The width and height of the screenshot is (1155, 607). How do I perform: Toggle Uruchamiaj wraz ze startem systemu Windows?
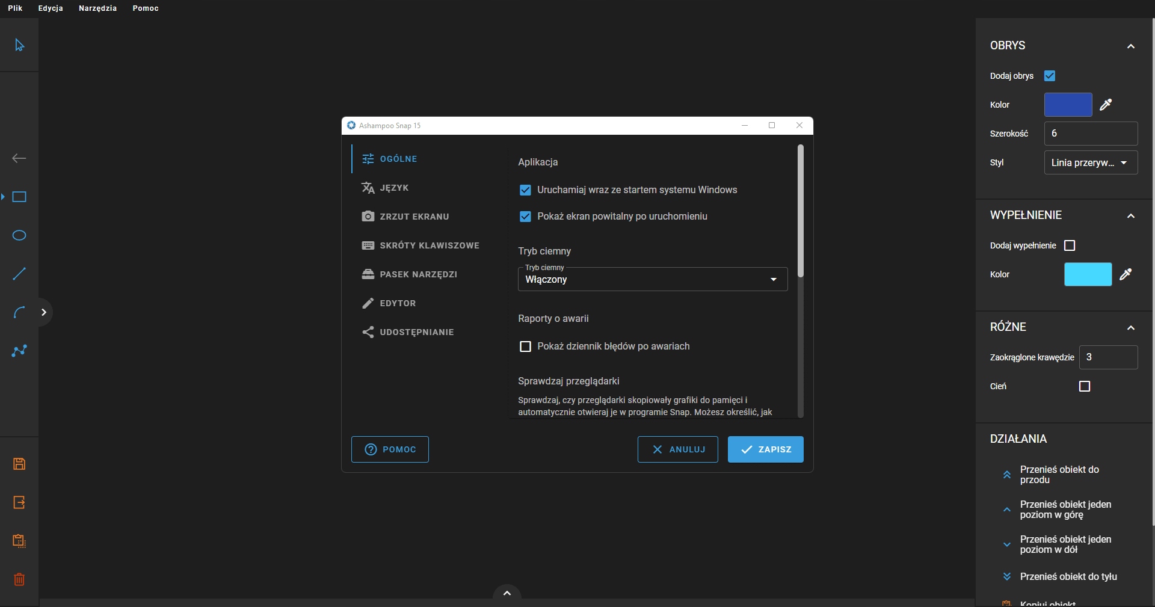[x=525, y=190]
